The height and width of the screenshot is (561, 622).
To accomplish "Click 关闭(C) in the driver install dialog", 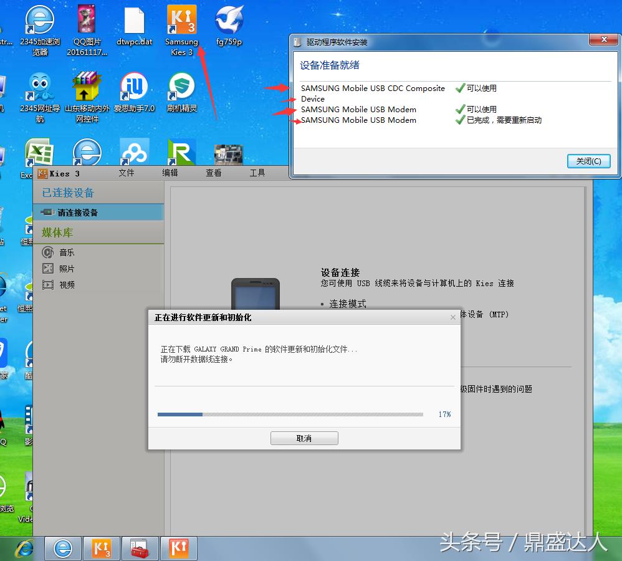I will coord(588,160).
